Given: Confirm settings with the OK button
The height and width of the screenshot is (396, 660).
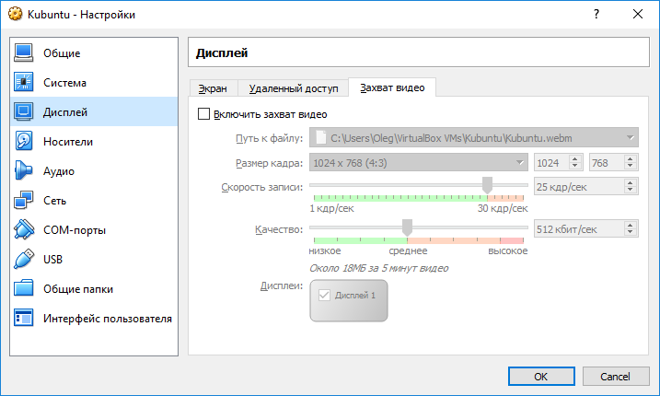Looking at the screenshot, I should (x=541, y=376).
